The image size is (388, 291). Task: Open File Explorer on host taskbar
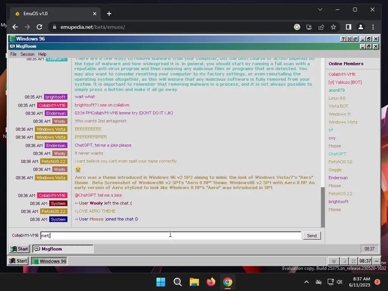pos(194,282)
